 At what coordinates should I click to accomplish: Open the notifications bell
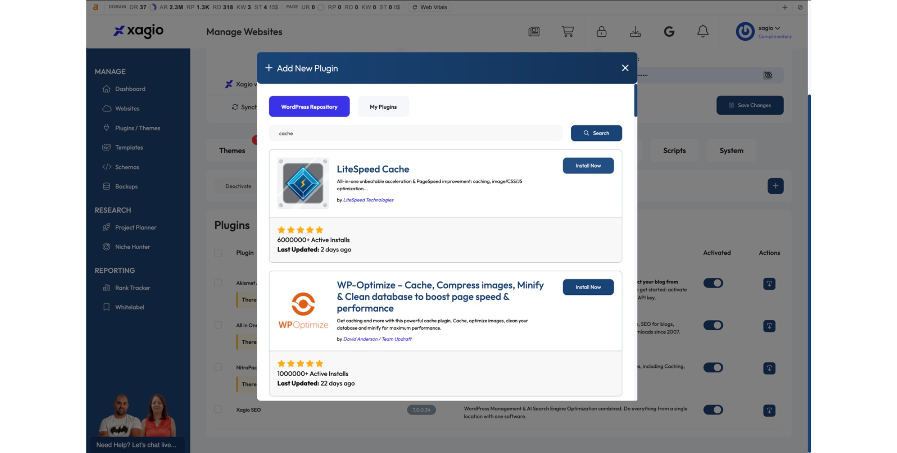703,31
